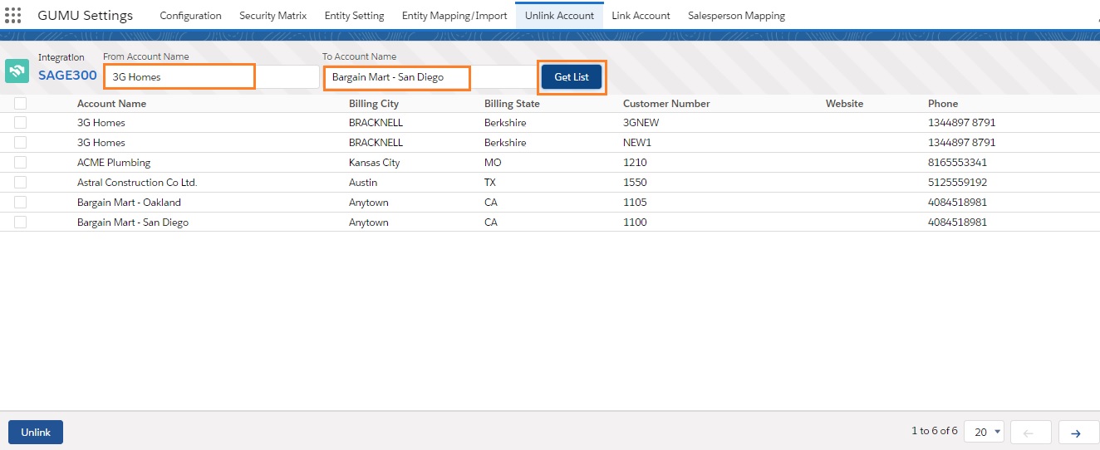Open the Salesperson Mapping tab
Image resolution: width=1100 pixels, height=450 pixels.
pyautogui.click(x=736, y=15)
